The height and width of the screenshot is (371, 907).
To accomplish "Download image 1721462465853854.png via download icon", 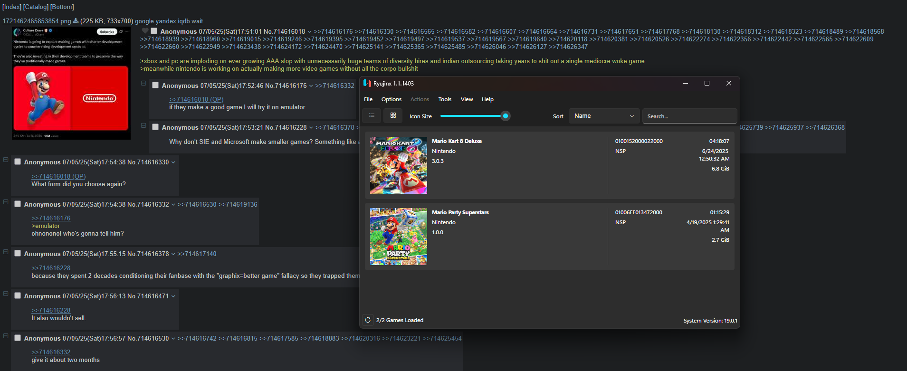I will 76,21.
